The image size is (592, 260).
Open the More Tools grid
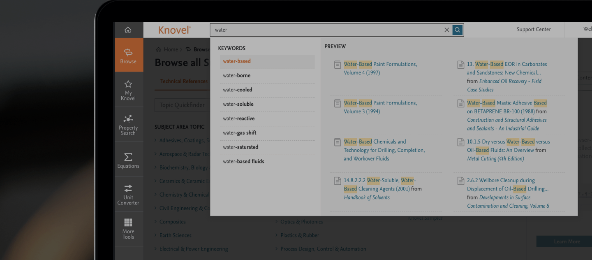(x=128, y=229)
